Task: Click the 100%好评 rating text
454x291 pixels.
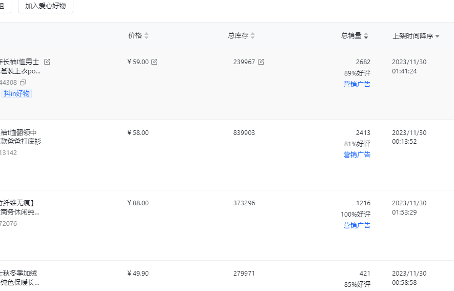Action: coord(356,214)
